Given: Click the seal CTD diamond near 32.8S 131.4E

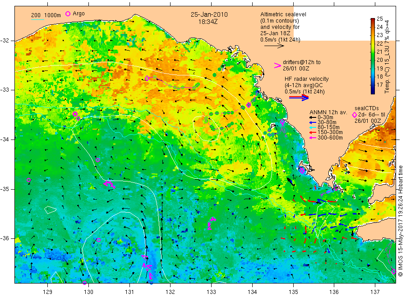Looking at the screenshot, I should [x=147, y=78].
